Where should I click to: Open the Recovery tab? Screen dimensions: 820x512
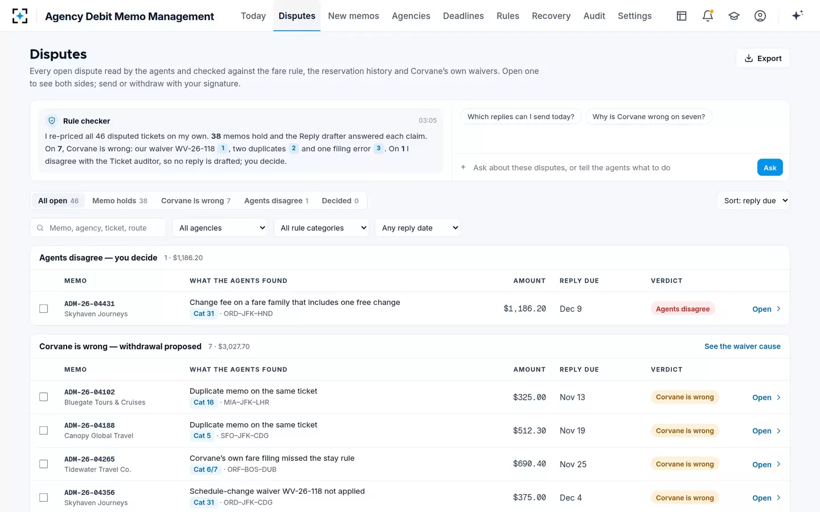click(551, 16)
